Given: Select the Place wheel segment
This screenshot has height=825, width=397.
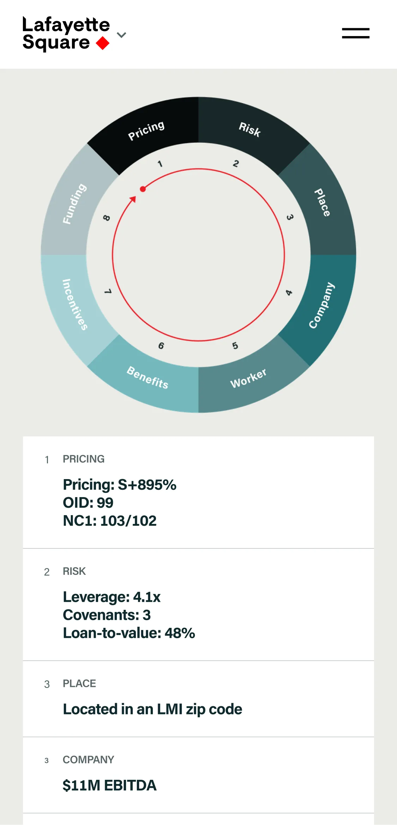Looking at the screenshot, I should pos(322,202).
